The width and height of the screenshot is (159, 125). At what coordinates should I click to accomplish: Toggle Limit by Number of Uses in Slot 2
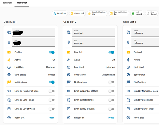[111, 91]
